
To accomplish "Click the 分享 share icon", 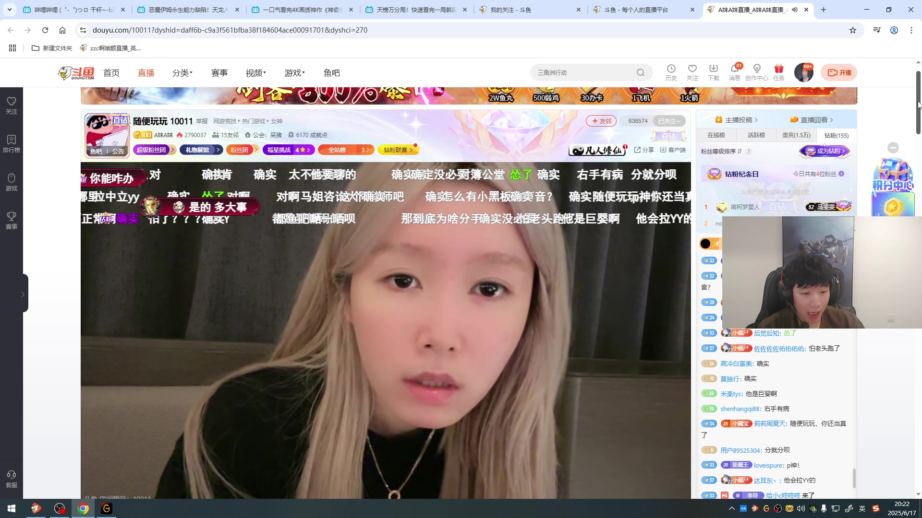I will (x=644, y=150).
